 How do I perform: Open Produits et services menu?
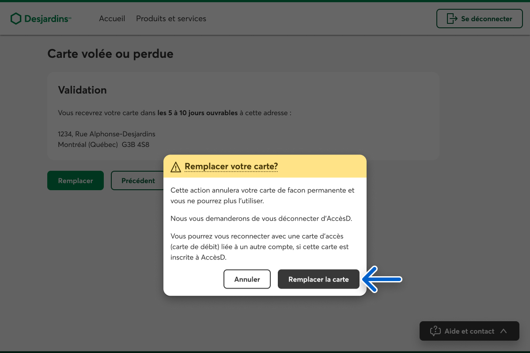pos(171,19)
